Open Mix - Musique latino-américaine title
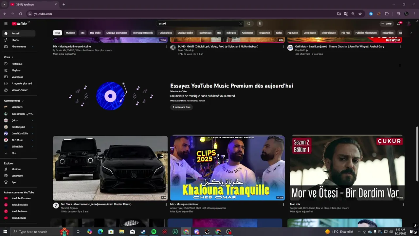The height and width of the screenshot is (236, 419). coord(72,47)
